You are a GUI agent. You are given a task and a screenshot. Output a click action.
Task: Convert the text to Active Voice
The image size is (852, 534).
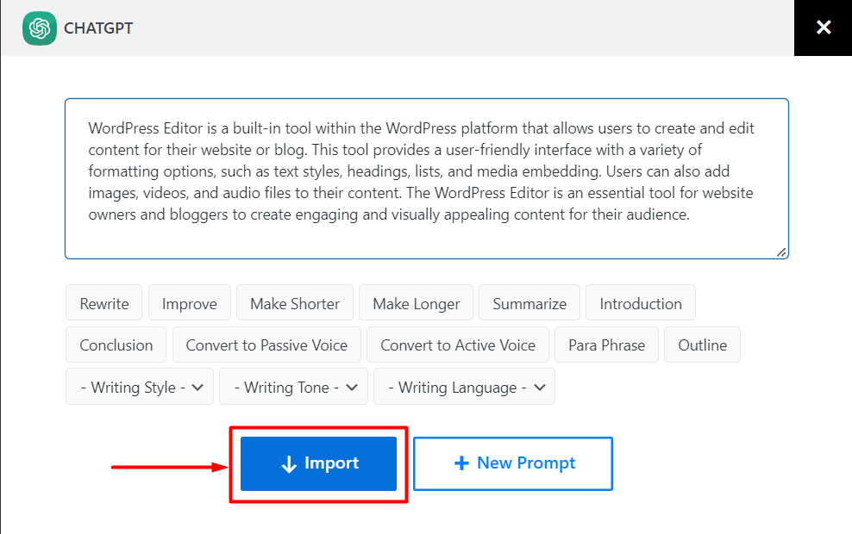[457, 345]
